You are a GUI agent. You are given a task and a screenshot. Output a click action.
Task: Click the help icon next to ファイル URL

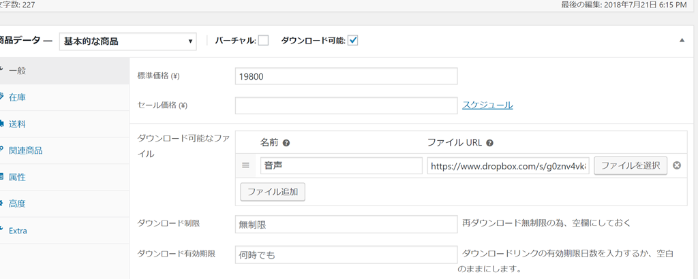coord(490,144)
